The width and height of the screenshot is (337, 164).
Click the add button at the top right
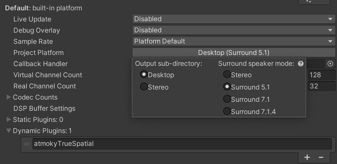coord(314,2)
